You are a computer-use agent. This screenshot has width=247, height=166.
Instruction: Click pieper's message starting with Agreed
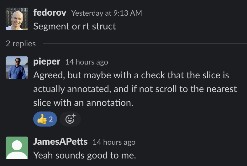point(135,89)
